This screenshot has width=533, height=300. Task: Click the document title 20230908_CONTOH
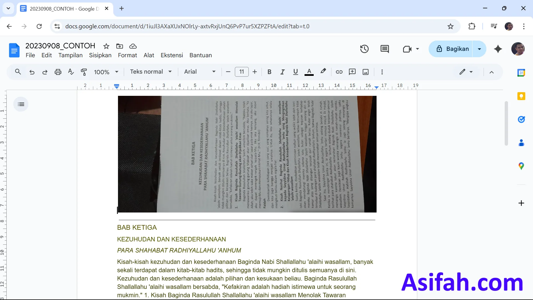click(60, 46)
